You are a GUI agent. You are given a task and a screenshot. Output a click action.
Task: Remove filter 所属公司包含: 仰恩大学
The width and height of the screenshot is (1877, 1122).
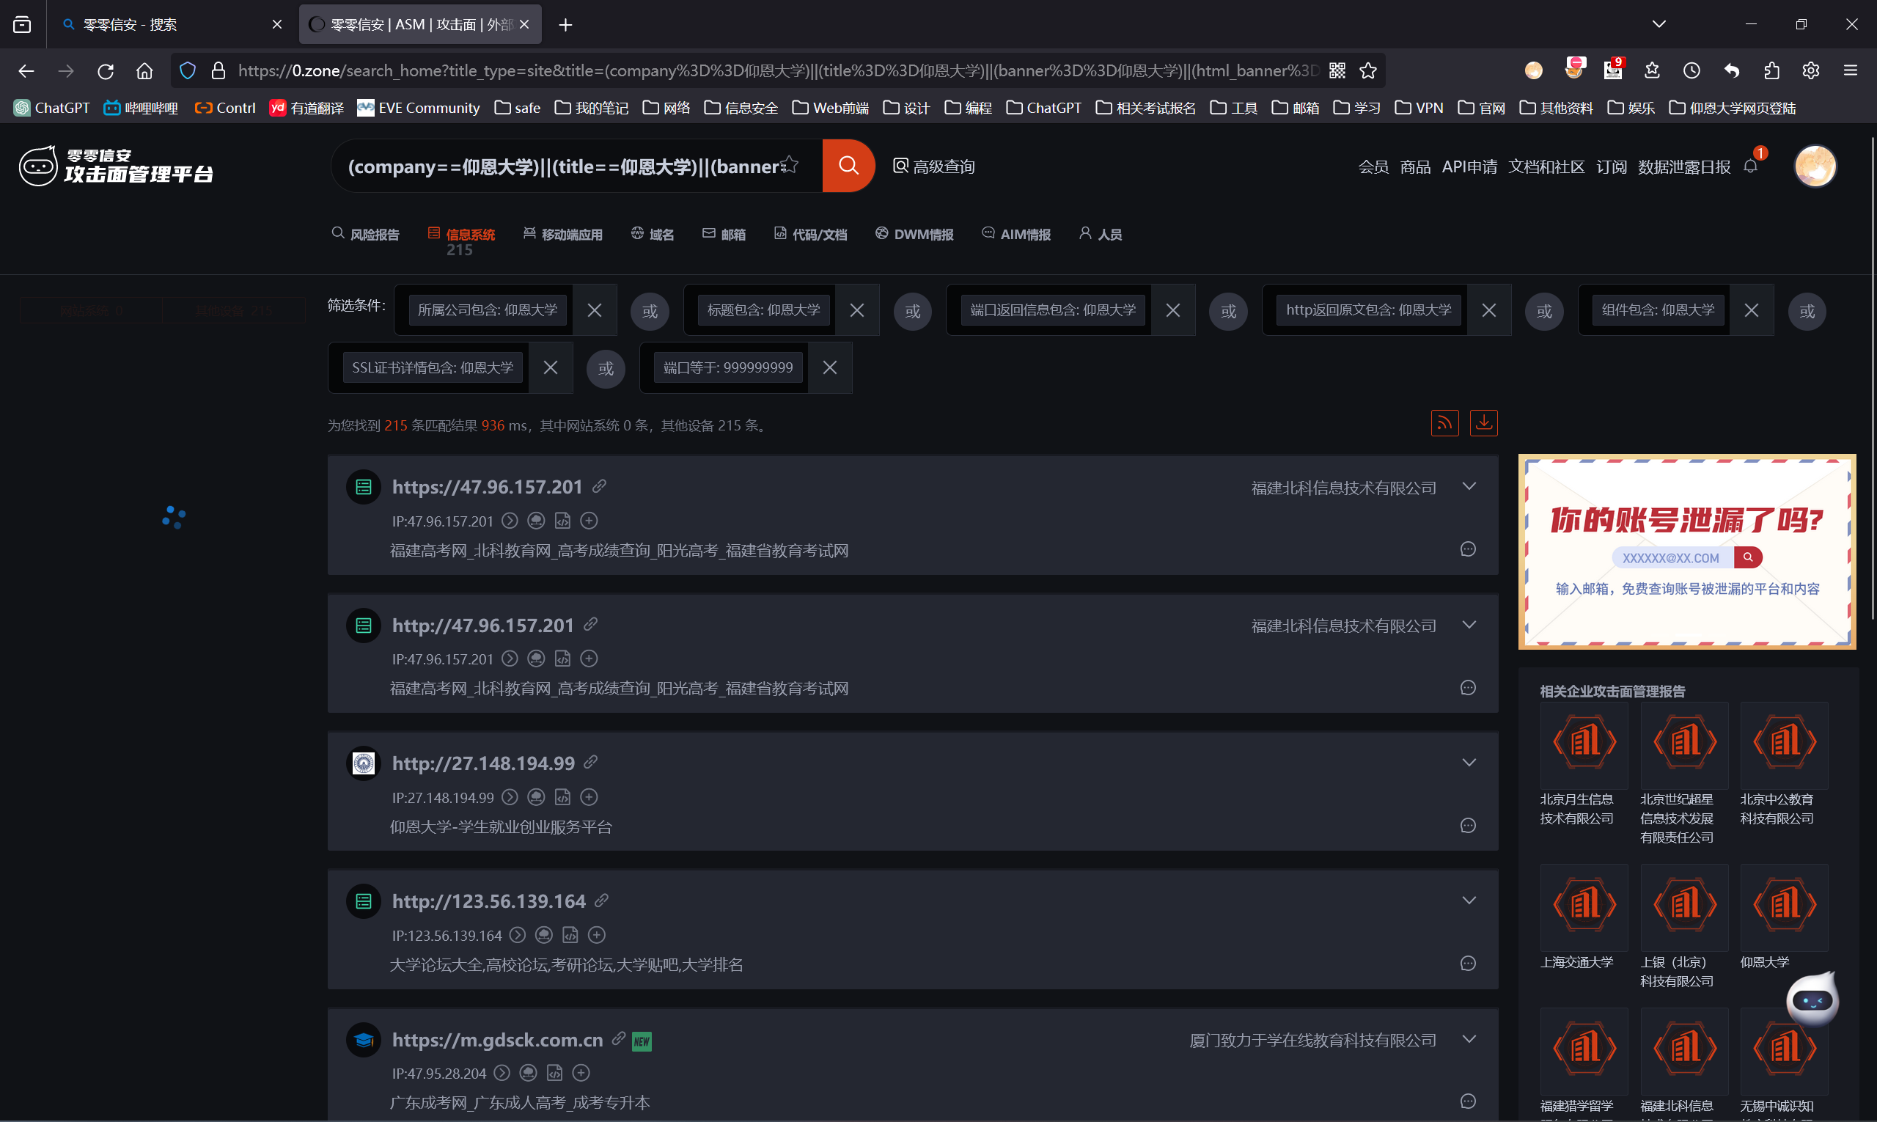(x=594, y=310)
